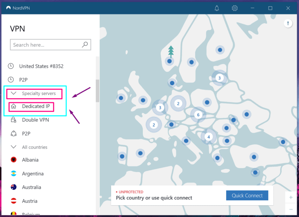Click the exclamation info icon on map
Image resolution: width=299 pixels, height=217 pixels.
coord(288,24)
